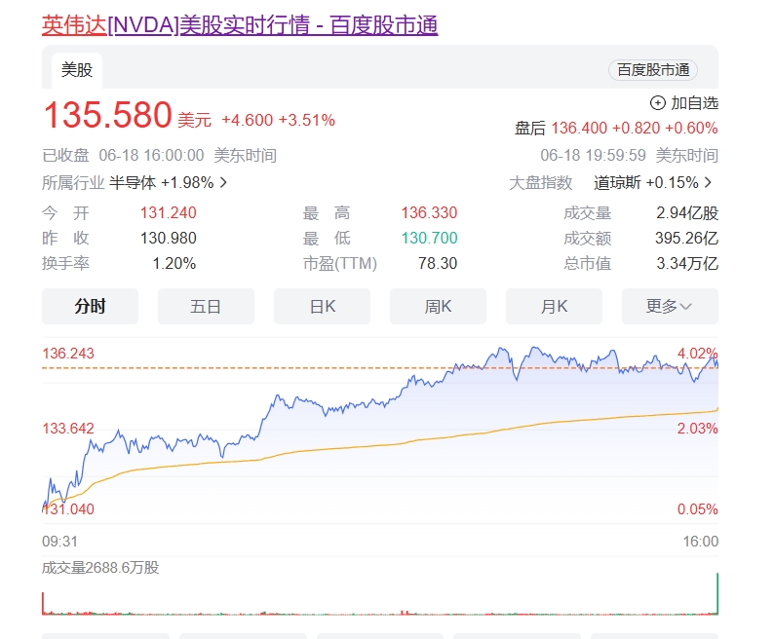774x639 pixels.
Task: Click the 16:00 chart end time
Action: point(701,542)
